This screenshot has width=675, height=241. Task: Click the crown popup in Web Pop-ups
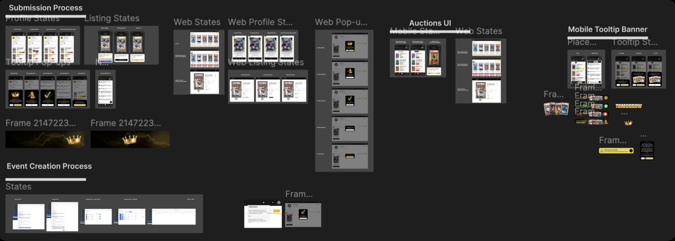click(350, 46)
